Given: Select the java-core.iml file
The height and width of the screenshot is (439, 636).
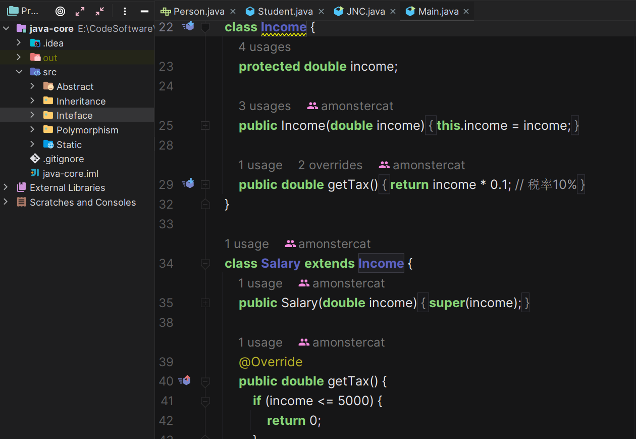Looking at the screenshot, I should click(70, 173).
